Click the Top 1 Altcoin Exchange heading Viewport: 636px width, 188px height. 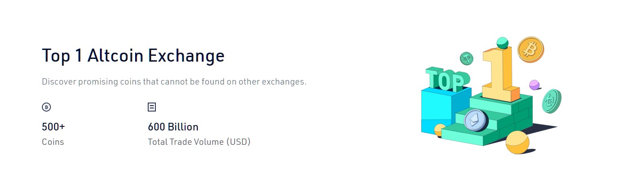(133, 56)
